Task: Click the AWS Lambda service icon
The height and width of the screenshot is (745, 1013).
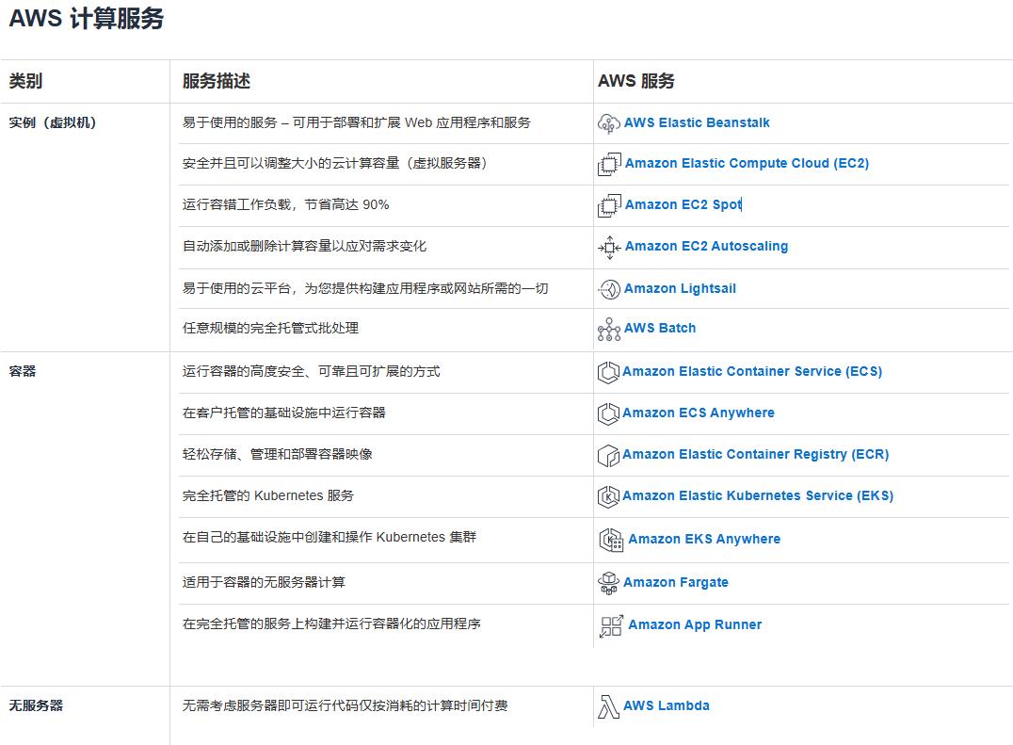Action: 608,705
